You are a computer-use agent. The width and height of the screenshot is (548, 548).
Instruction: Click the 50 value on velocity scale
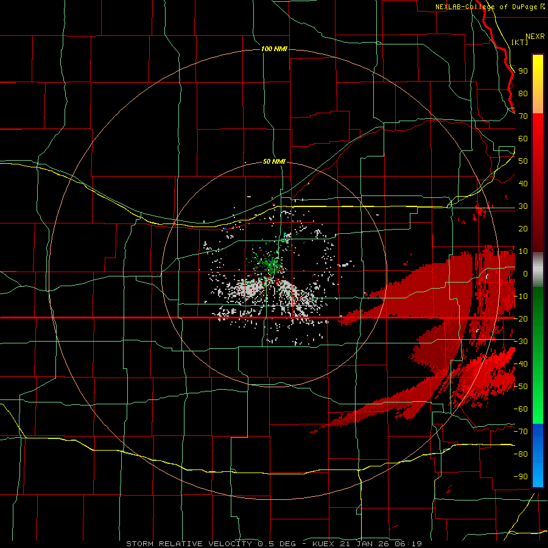click(523, 161)
